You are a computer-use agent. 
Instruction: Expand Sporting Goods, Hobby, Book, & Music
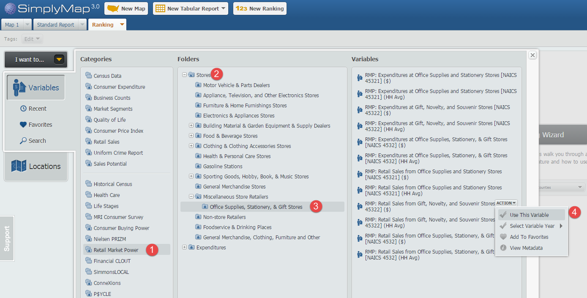[x=191, y=176]
